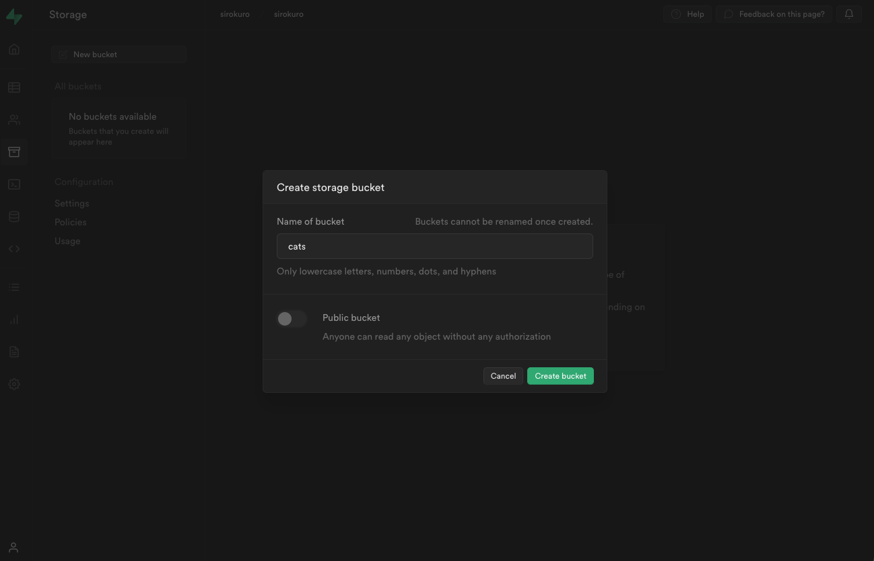Screen dimensions: 874x561
Task: Toggle the Public bucket switch
Action: pos(292,319)
